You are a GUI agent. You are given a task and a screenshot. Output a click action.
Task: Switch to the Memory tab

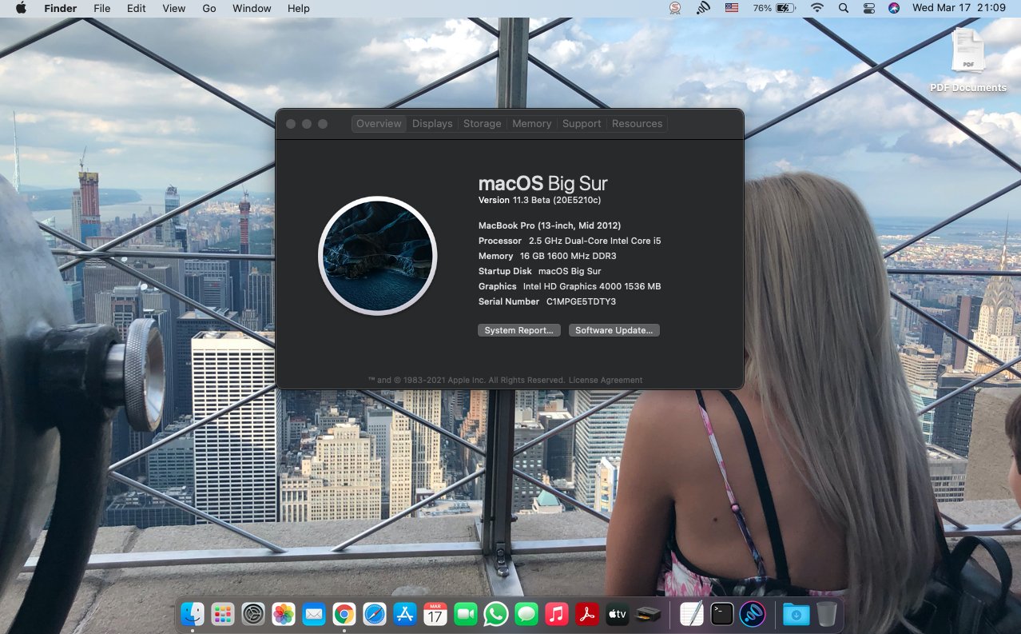click(532, 124)
